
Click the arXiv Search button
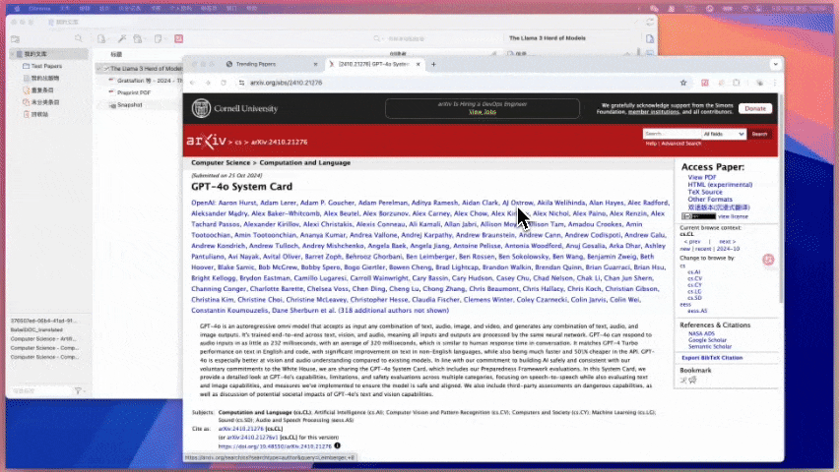[759, 134]
